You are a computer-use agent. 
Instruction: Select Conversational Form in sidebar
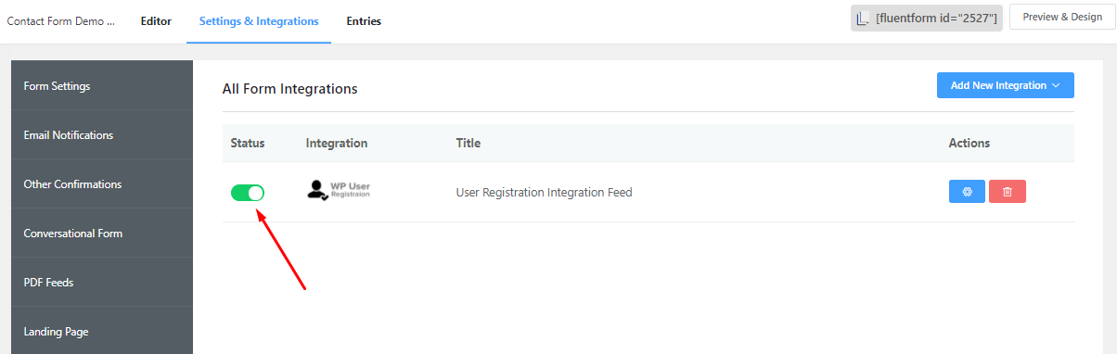pyautogui.click(x=102, y=234)
